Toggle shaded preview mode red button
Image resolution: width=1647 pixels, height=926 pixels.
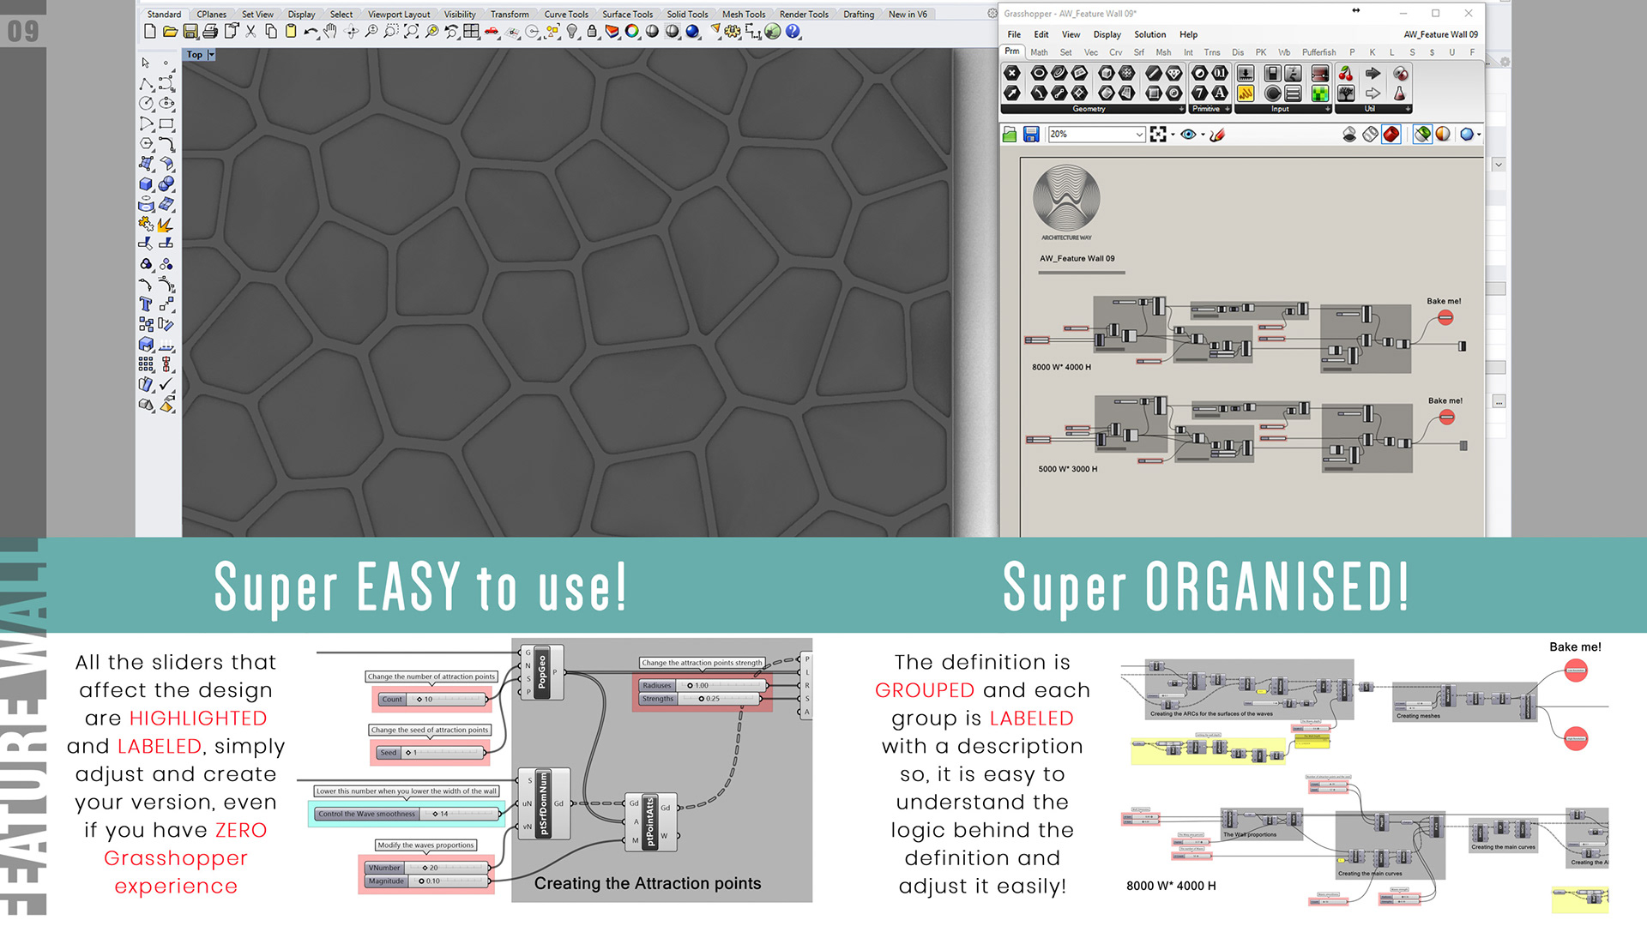[x=1391, y=135]
